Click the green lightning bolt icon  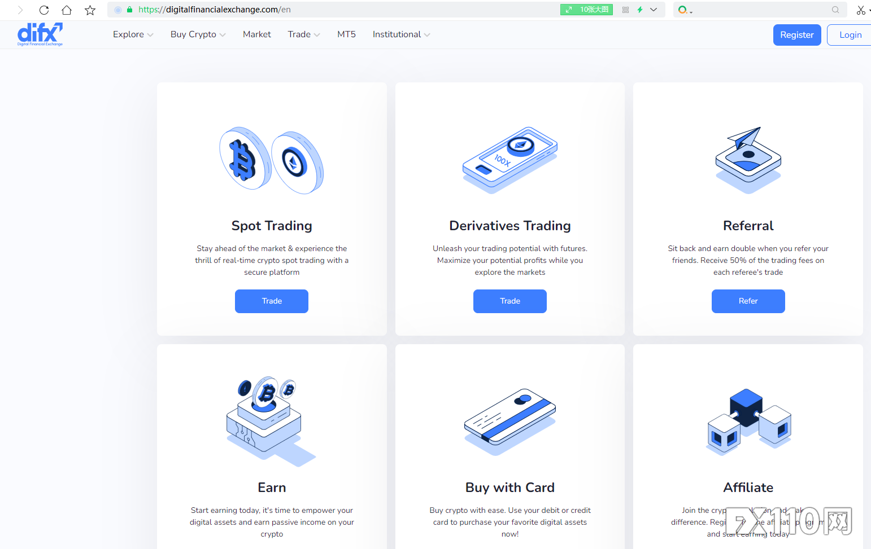640,10
